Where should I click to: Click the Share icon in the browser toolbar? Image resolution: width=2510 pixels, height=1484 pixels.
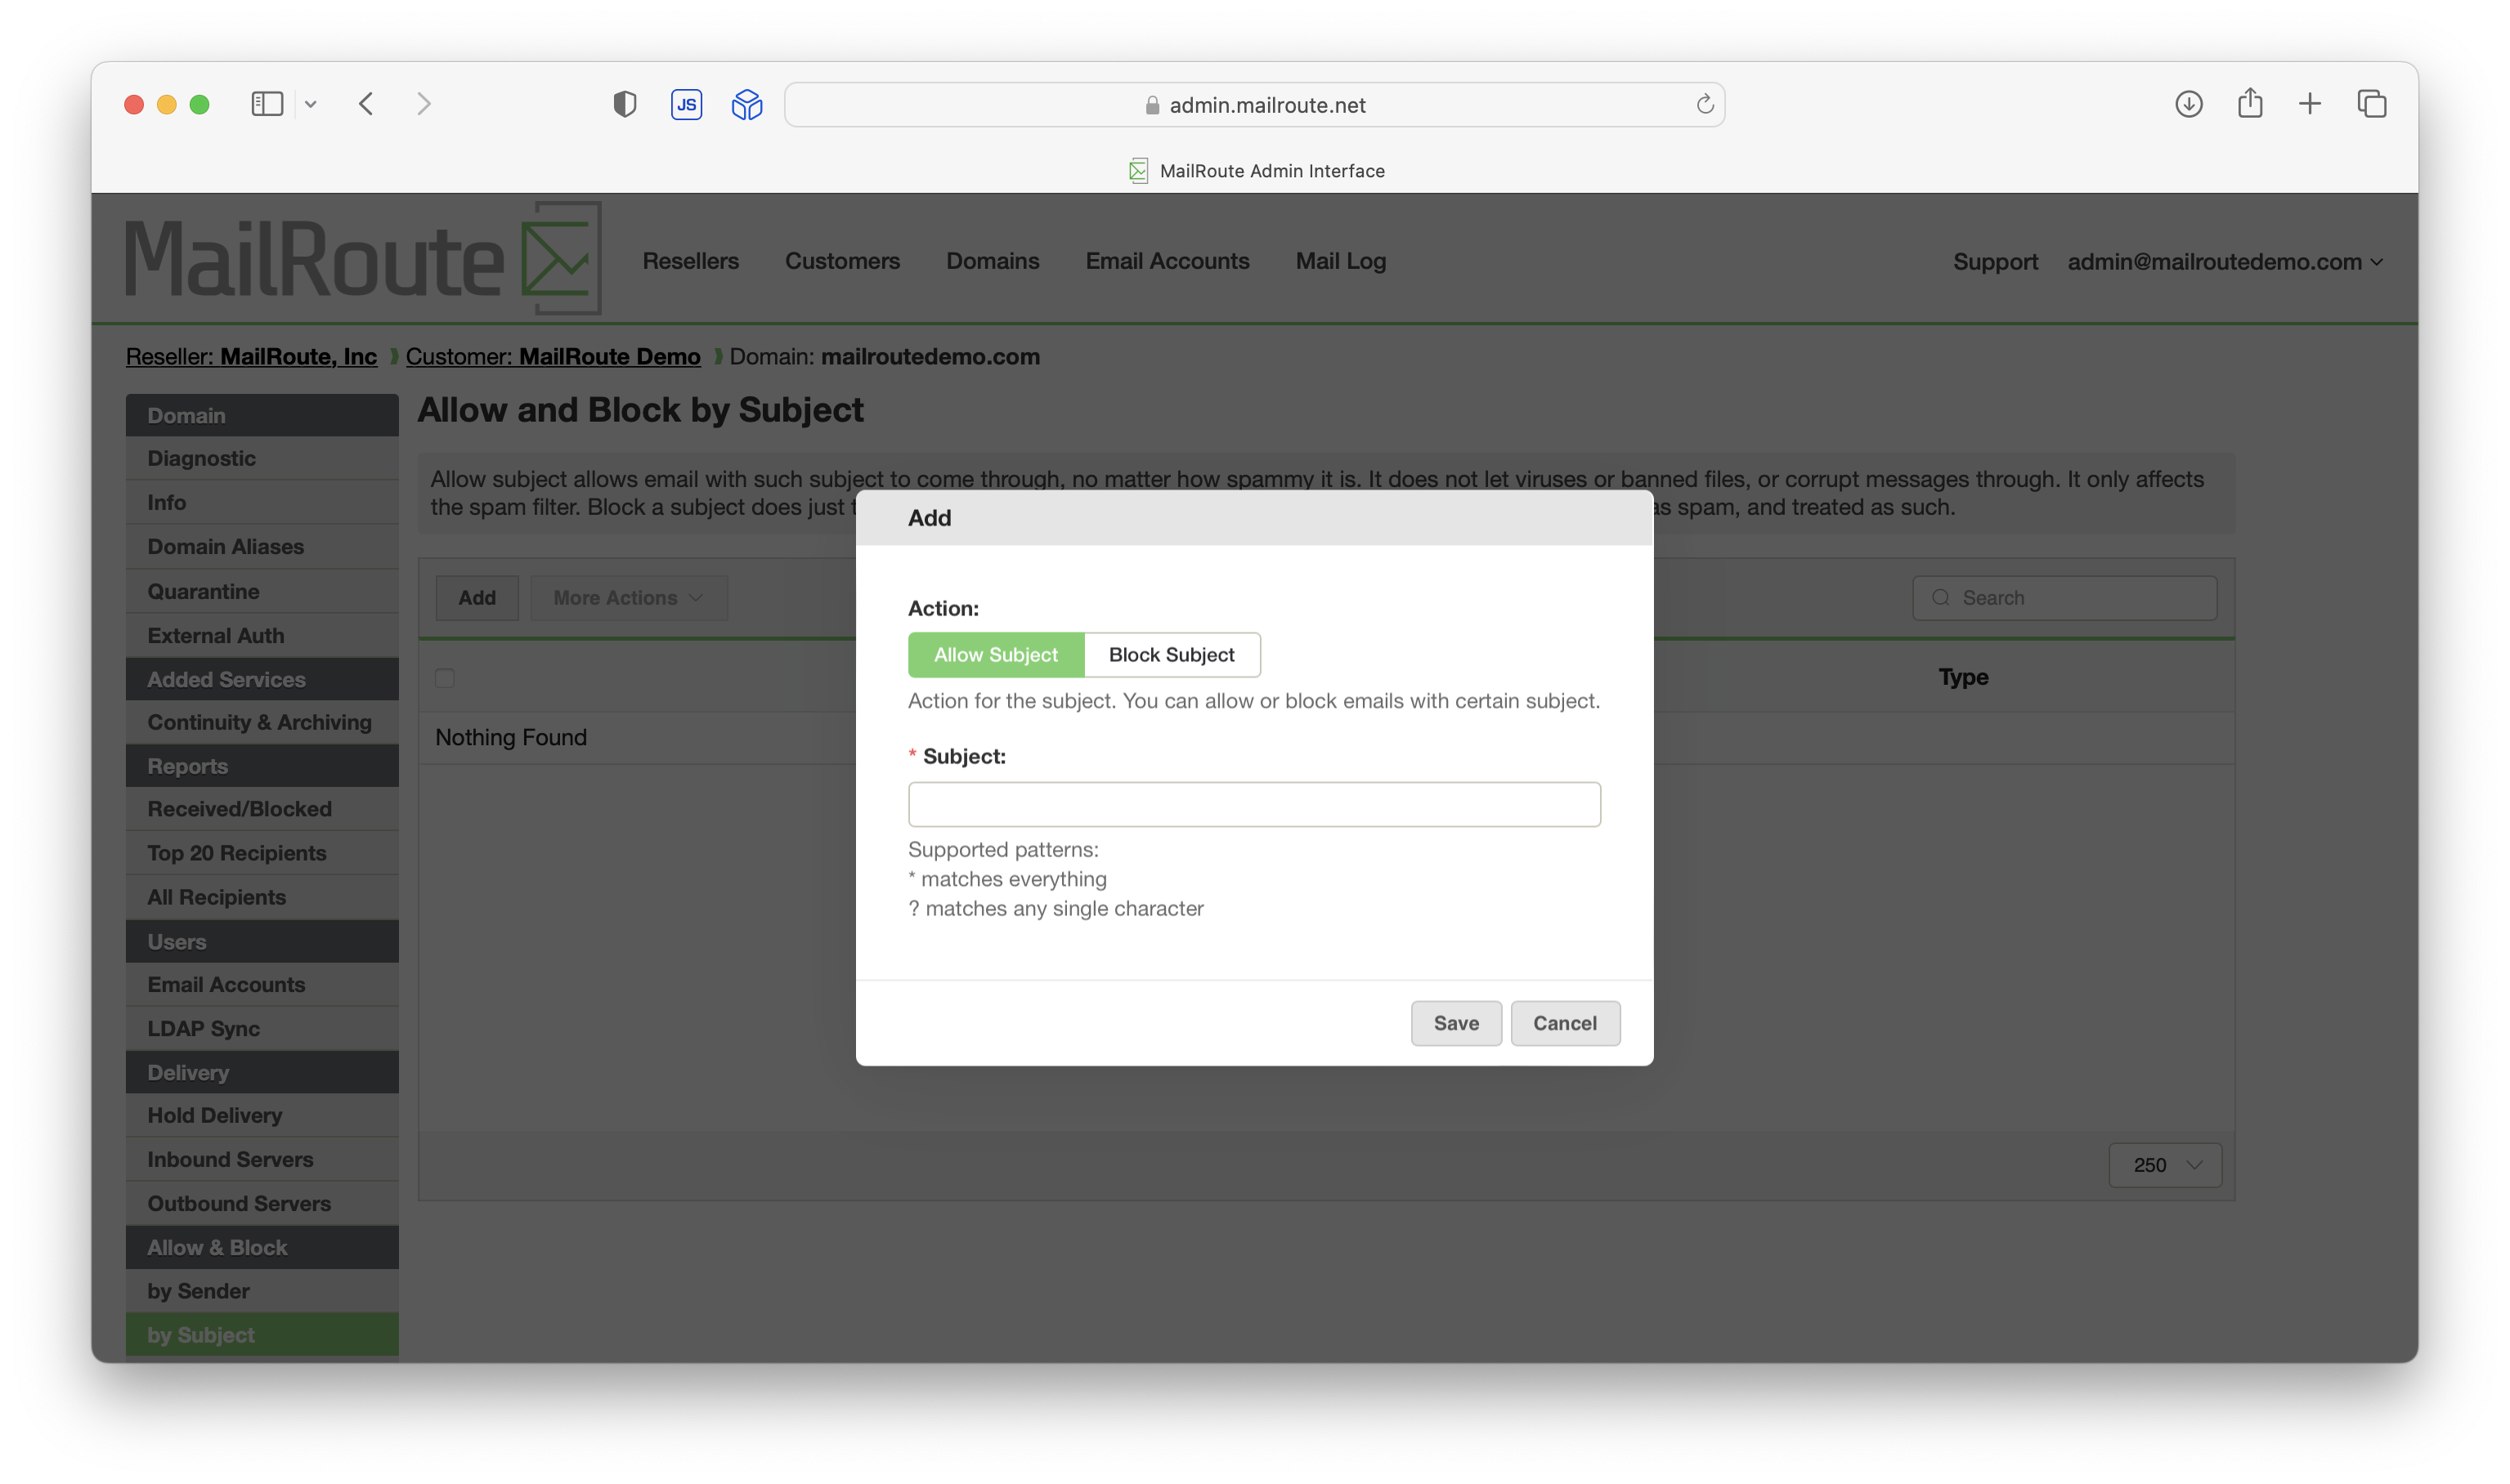[2251, 103]
